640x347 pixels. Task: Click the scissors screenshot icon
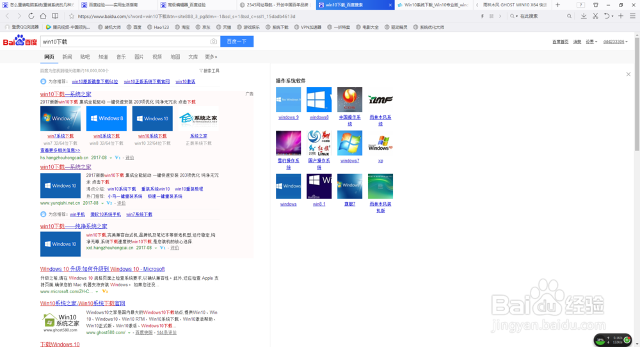595,16
